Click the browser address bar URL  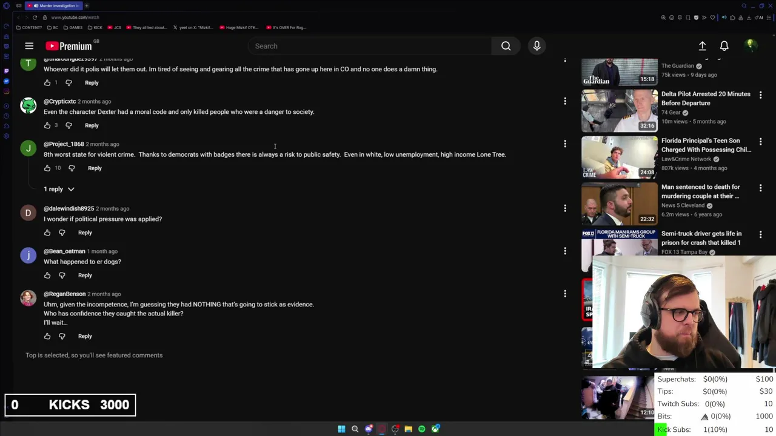[x=75, y=18]
